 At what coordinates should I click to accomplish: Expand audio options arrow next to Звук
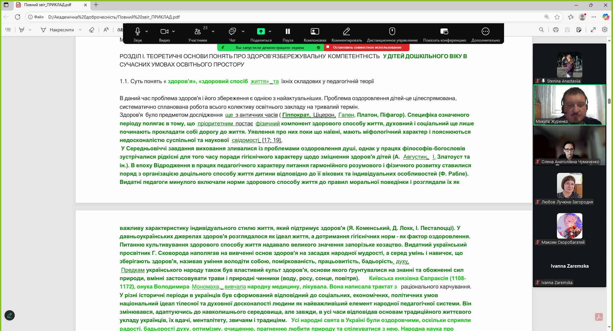(x=147, y=31)
